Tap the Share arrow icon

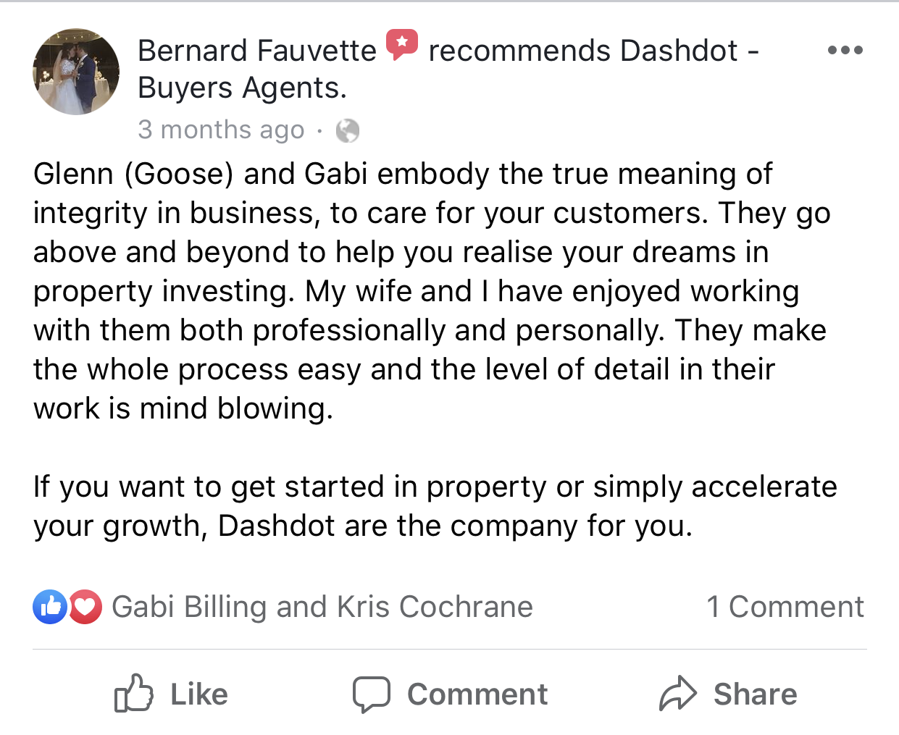tap(677, 694)
